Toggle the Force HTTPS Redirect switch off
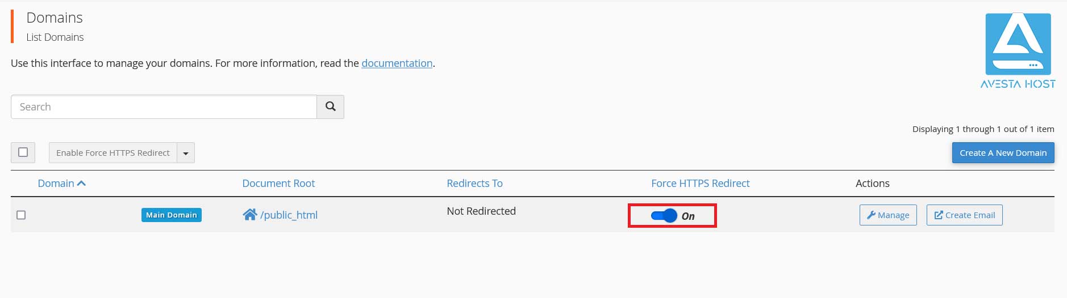1067x298 pixels. click(x=664, y=216)
